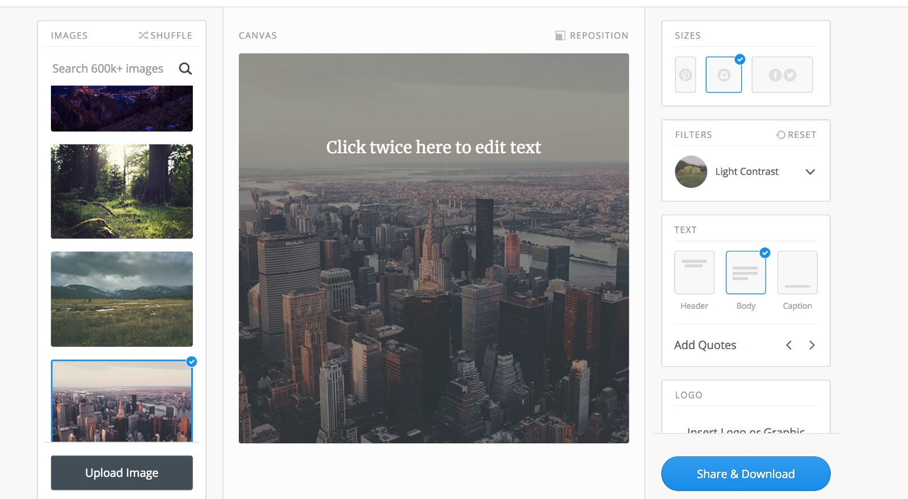The width and height of the screenshot is (908, 499).
Task: Choose the forest image thumbnail
Action: [122, 191]
